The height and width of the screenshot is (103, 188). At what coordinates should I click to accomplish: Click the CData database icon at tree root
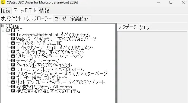[3, 26]
